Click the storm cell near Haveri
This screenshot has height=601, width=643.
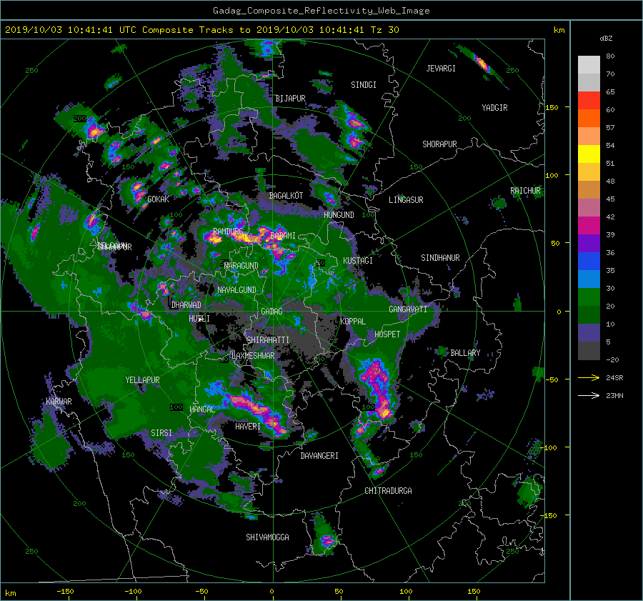pyautogui.click(x=256, y=412)
